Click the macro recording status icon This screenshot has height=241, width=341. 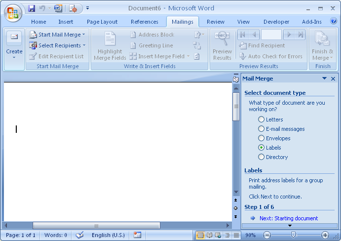[137, 235]
